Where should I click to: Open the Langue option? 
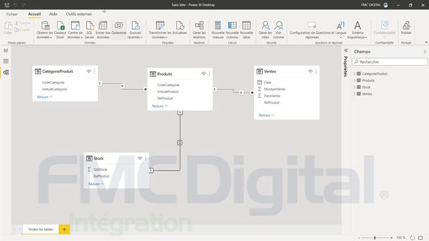coord(341,29)
